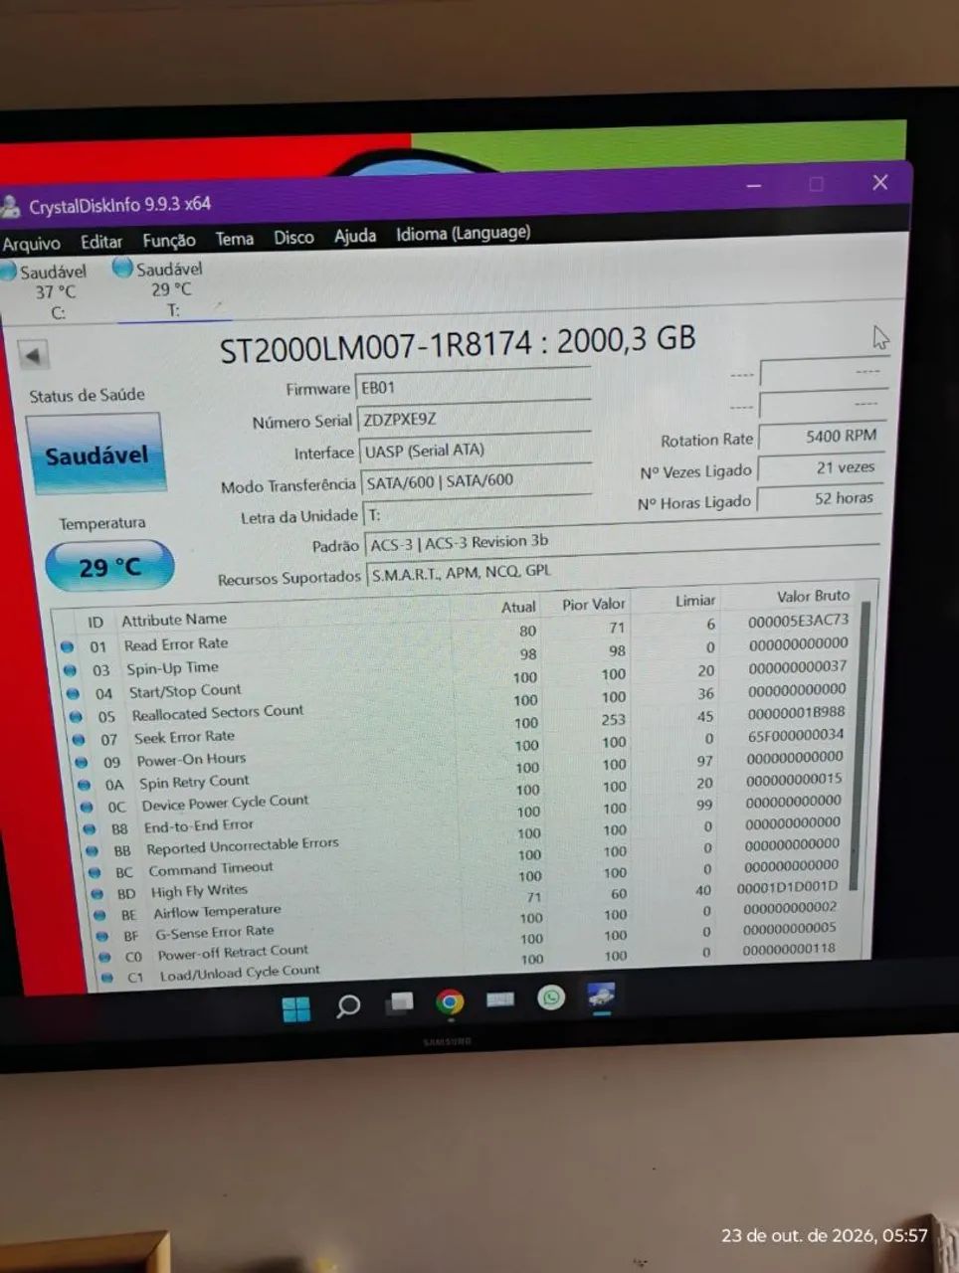Click the status dot of Command Timeout
This screenshot has width=959, height=1273.
tap(96, 872)
